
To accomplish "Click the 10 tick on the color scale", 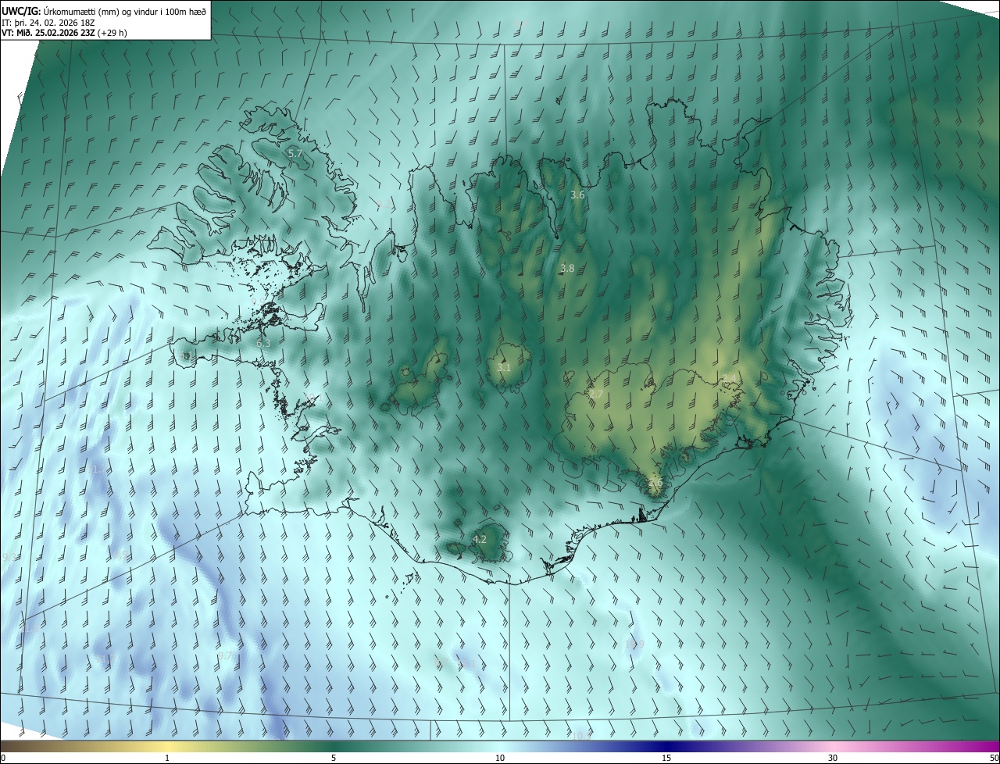I will point(500,759).
